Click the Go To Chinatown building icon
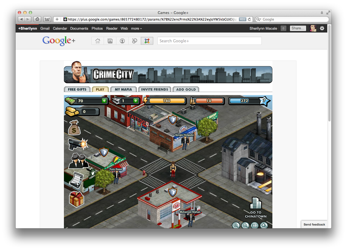Viewport: 347px width, 250px height. pos(256,208)
